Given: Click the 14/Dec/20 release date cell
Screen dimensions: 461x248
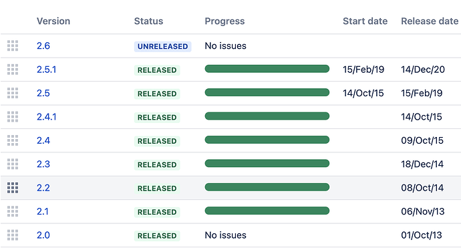Looking at the screenshot, I should tap(423, 70).
